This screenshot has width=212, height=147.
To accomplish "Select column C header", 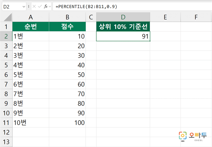I will 91,17.
